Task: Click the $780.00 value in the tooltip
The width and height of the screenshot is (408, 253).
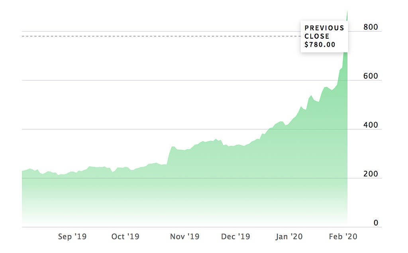Action: coord(320,45)
